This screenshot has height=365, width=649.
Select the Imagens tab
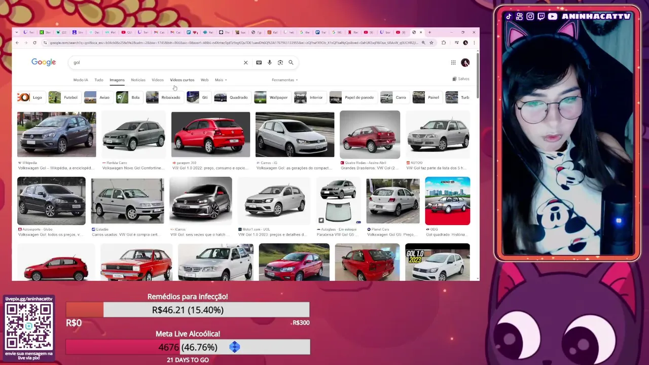117,80
